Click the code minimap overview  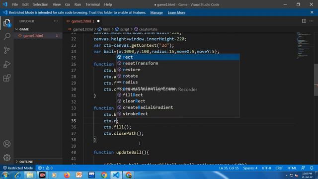click(x=304, y=45)
